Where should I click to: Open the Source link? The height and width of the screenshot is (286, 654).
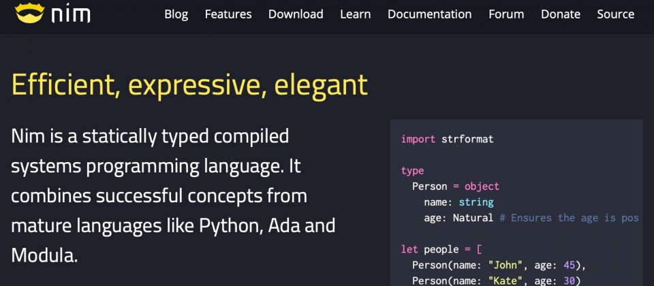tap(616, 14)
